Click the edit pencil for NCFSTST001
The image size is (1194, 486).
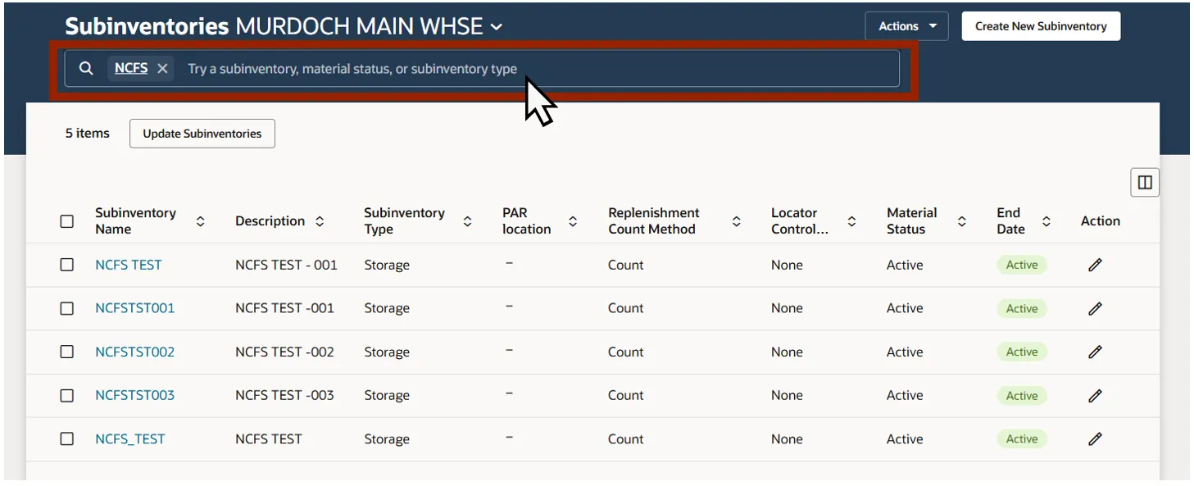(1095, 309)
